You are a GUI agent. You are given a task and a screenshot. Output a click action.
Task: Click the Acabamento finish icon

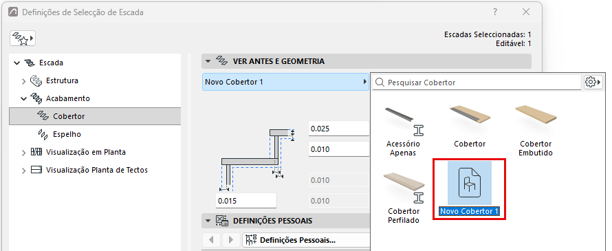36,98
